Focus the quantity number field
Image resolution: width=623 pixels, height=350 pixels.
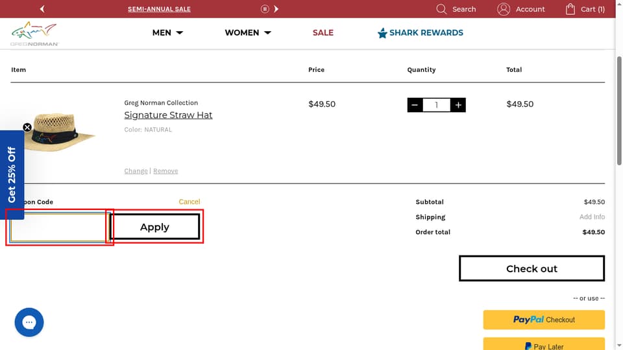pos(436,105)
